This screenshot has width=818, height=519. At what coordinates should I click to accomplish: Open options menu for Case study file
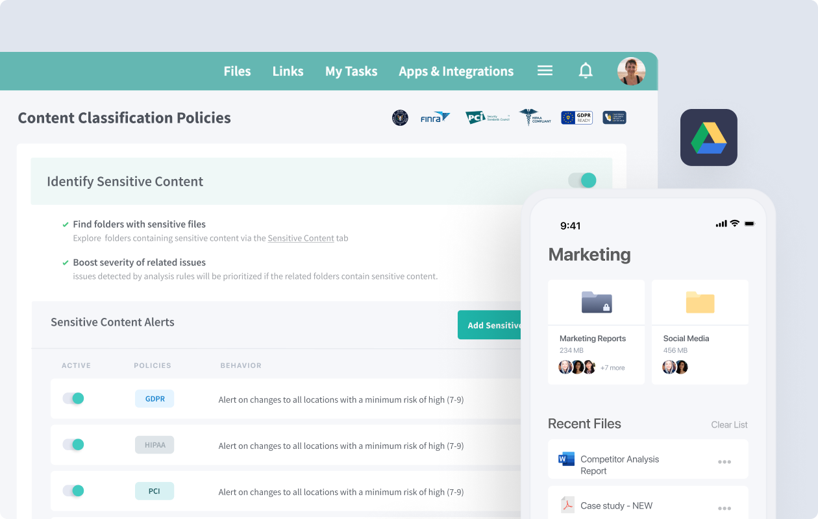pyautogui.click(x=724, y=508)
